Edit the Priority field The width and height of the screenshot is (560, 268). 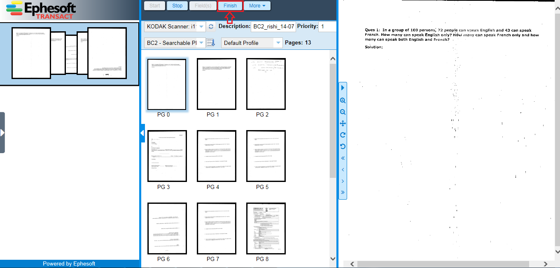tap(328, 27)
